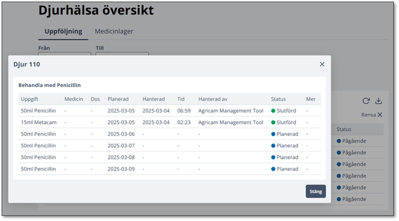Download data using the download icon
The width and height of the screenshot is (399, 221).
coord(378,101)
